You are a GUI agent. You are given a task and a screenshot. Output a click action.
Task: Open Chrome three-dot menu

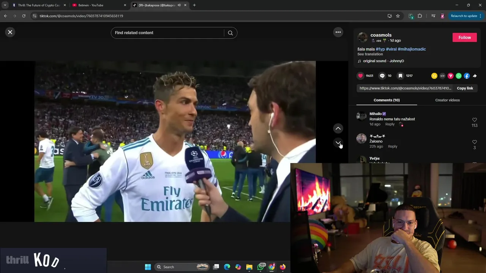[480, 16]
